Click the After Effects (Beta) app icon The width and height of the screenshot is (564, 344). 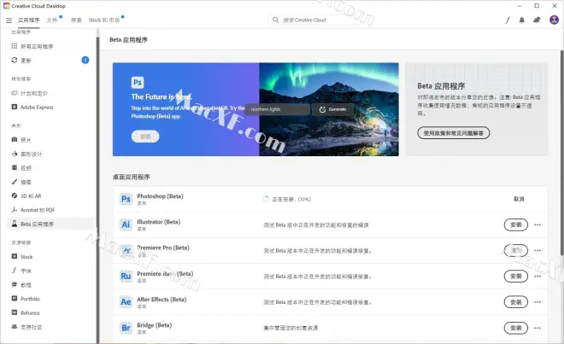coord(126,302)
